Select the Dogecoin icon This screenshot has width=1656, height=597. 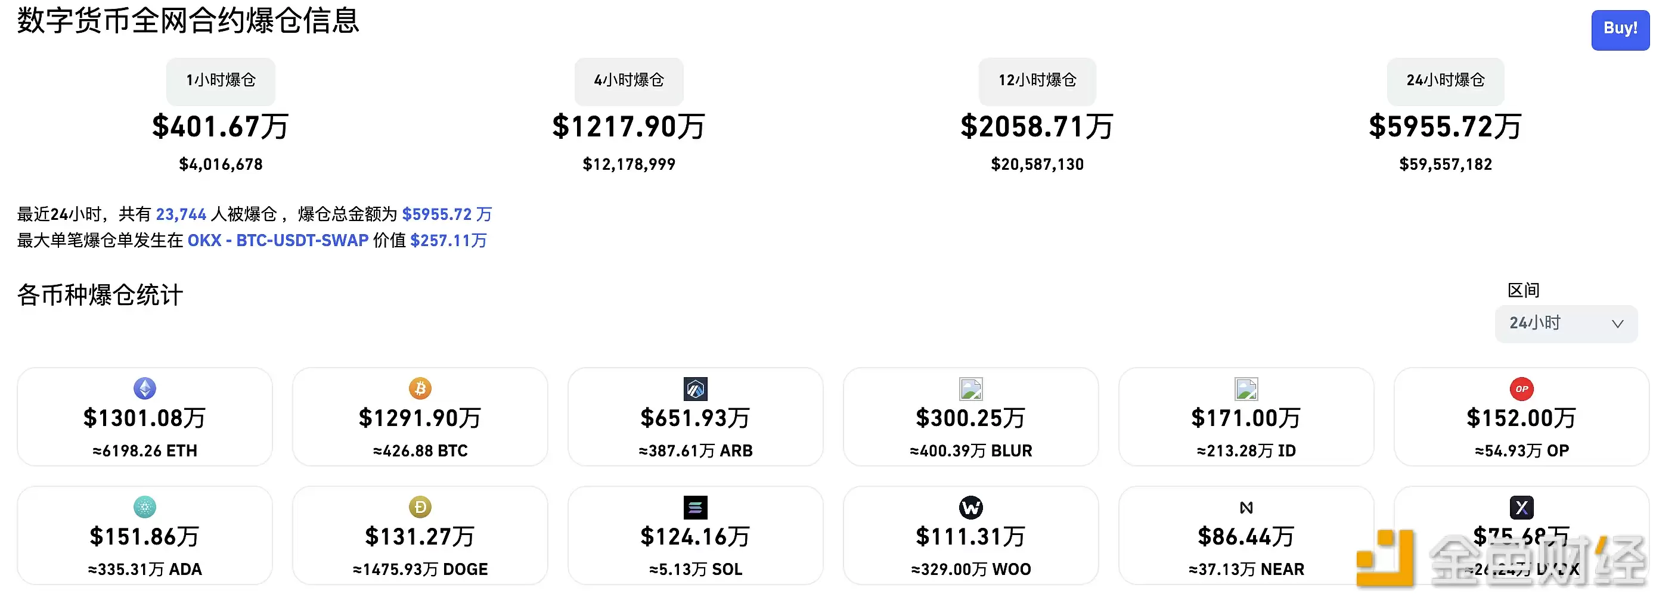pos(420,507)
